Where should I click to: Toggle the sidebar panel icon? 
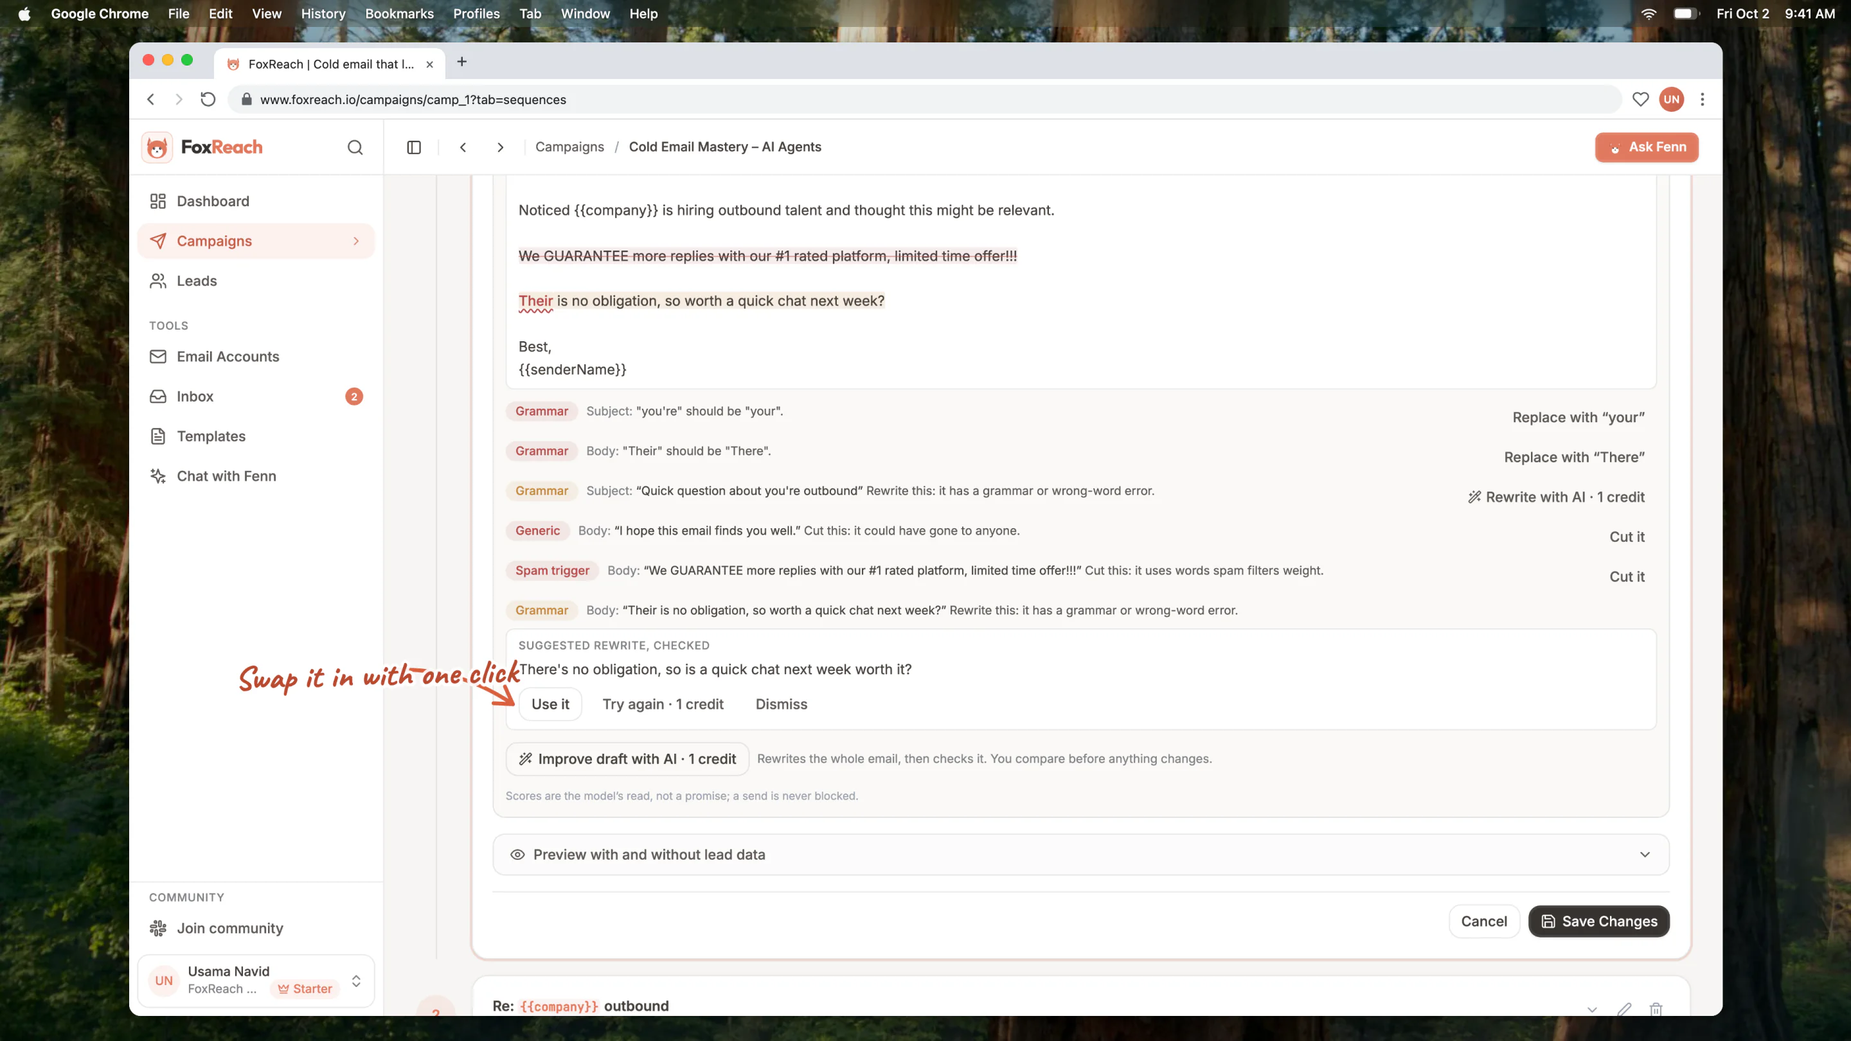[x=414, y=147]
